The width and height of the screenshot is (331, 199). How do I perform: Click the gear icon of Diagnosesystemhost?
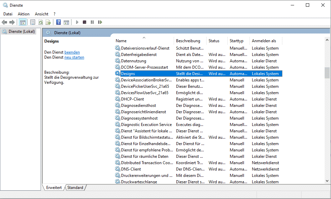[x=117, y=118]
